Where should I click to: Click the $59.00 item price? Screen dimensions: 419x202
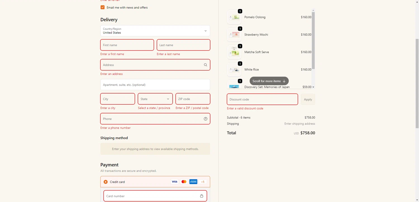point(307,87)
